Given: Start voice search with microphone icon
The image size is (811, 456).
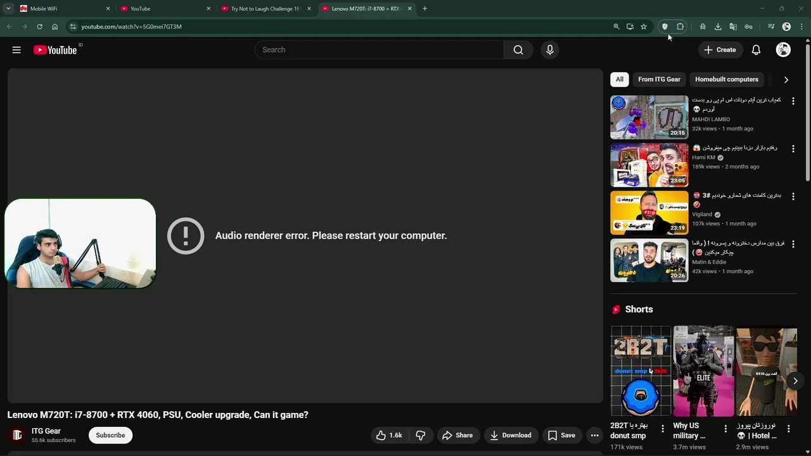Looking at the screenshot, I should click(550, 50).
